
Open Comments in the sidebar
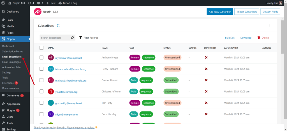[13, 96]
